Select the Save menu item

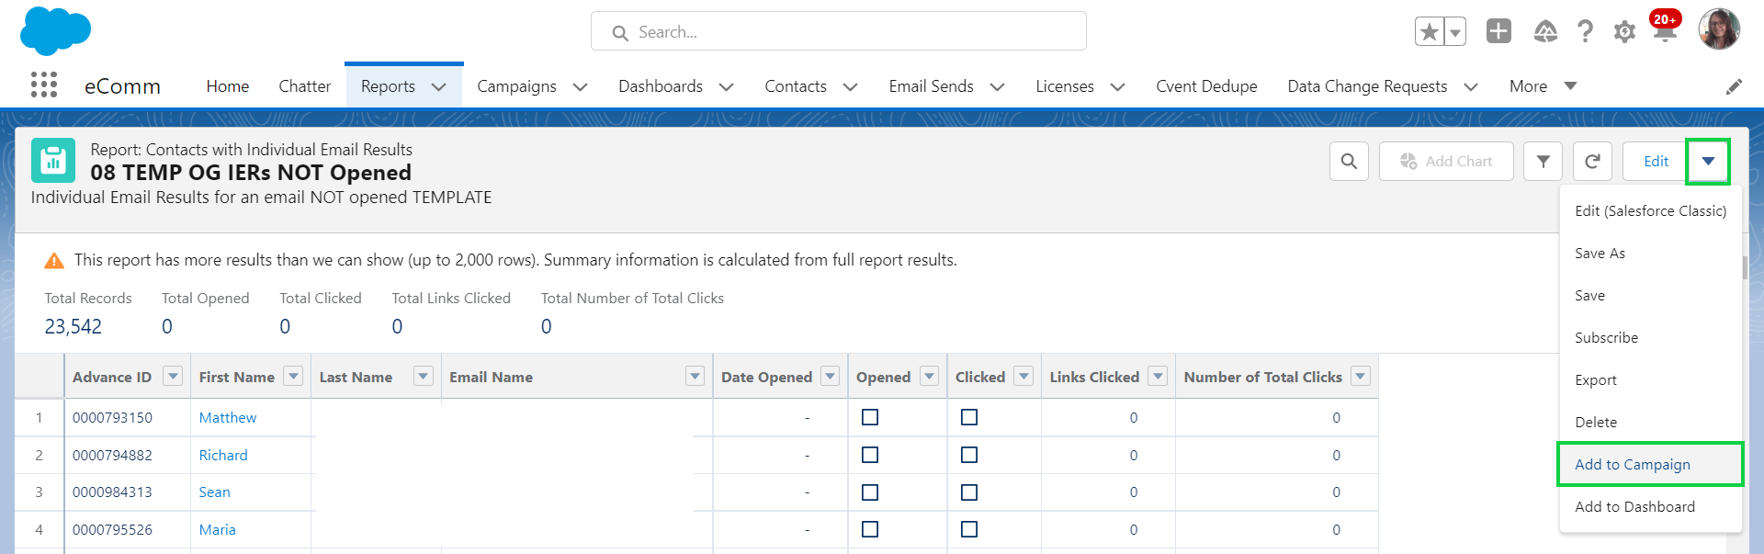point(1650,296)
